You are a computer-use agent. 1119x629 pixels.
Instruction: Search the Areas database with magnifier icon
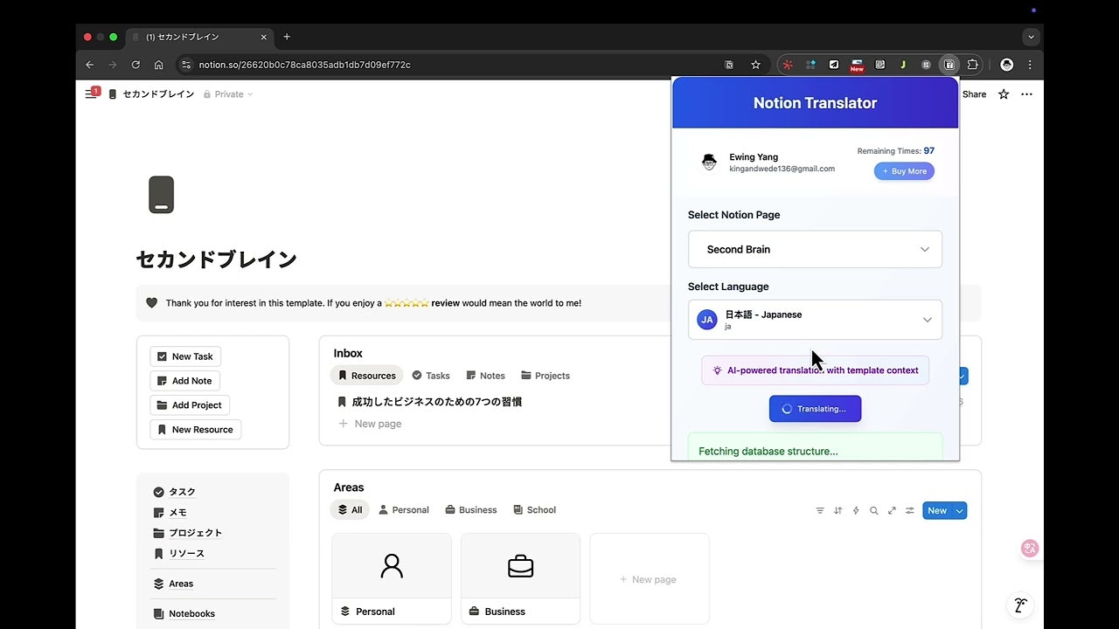(873, 510)
